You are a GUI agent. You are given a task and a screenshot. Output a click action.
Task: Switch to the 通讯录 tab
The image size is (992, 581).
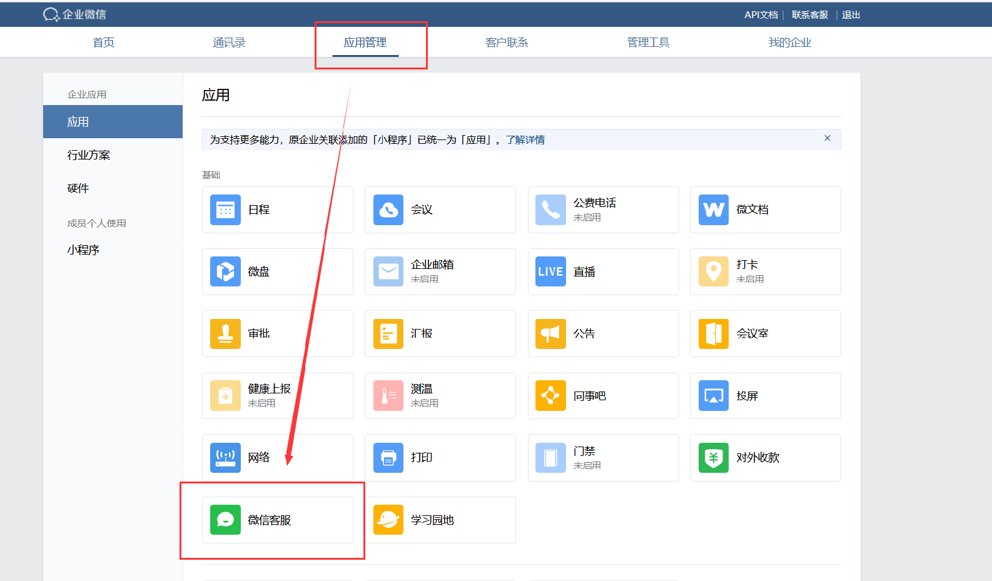tap(229, 43)
